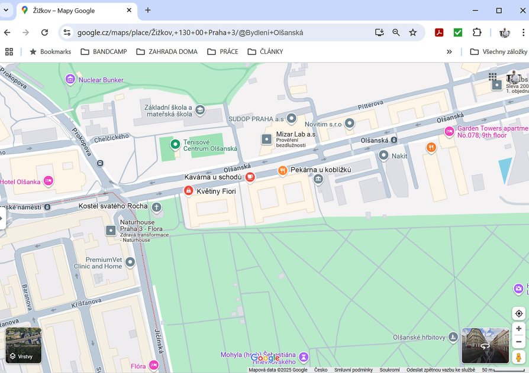529x373 pixels.
Task: Click the Kostel svatého Rocha church marker
Action: point(156,206)
